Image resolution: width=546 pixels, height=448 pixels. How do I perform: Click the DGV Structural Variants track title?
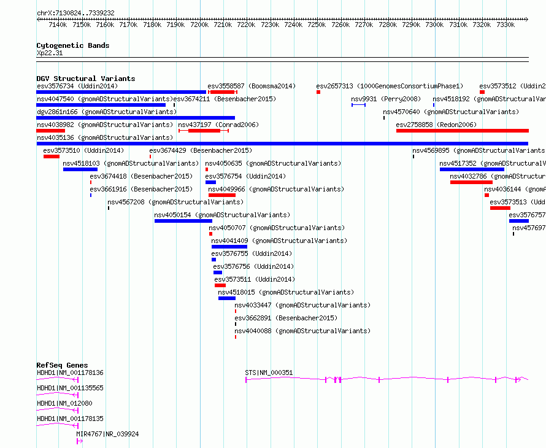pyautogui.click(x=86, y=79)
